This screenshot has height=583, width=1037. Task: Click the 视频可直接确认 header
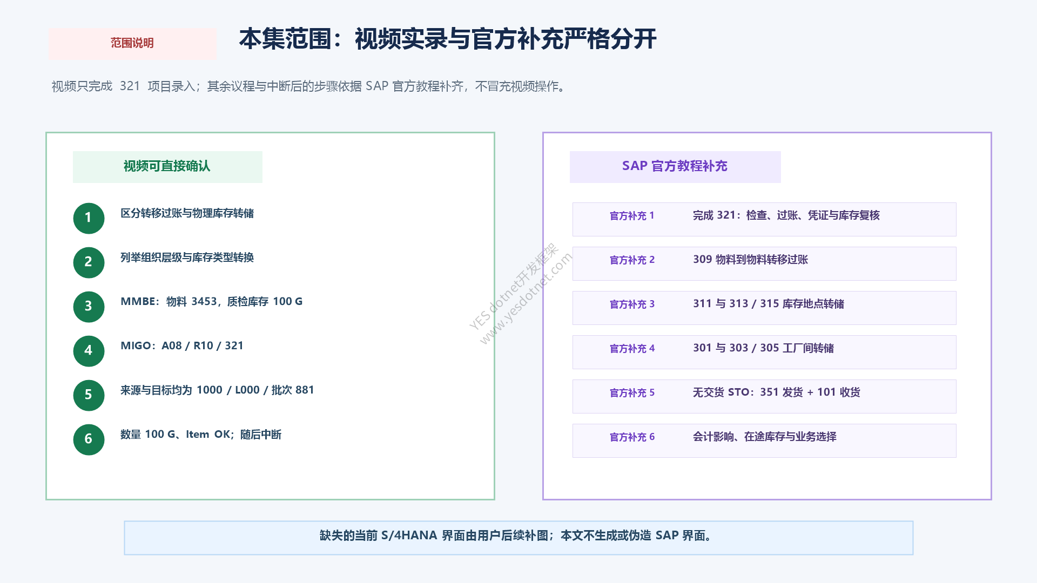[167, 166]
